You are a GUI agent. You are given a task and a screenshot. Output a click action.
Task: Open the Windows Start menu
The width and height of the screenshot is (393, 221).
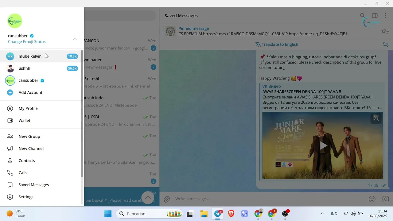tap(108, 214)
